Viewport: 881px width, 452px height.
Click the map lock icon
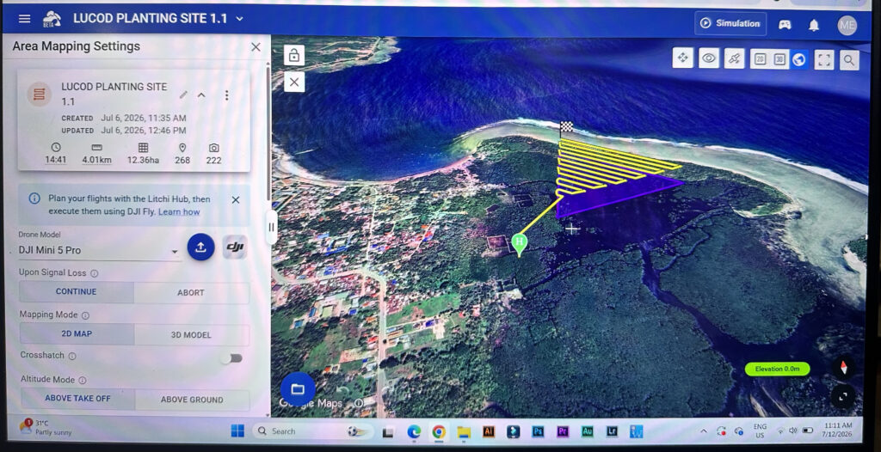click(293, 55)
